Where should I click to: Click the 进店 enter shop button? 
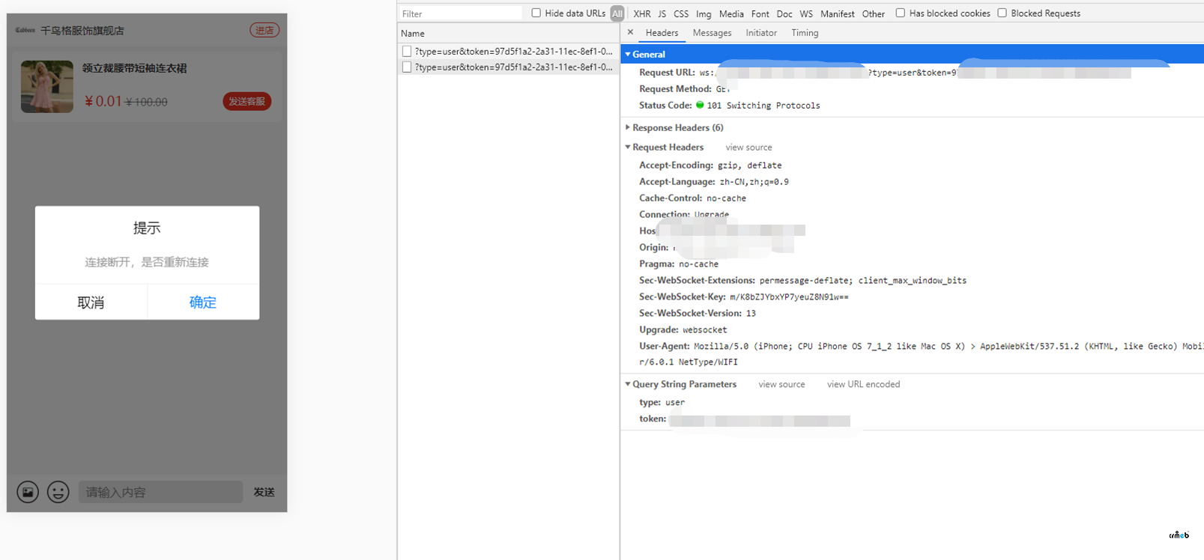click(x=264, y=30)
